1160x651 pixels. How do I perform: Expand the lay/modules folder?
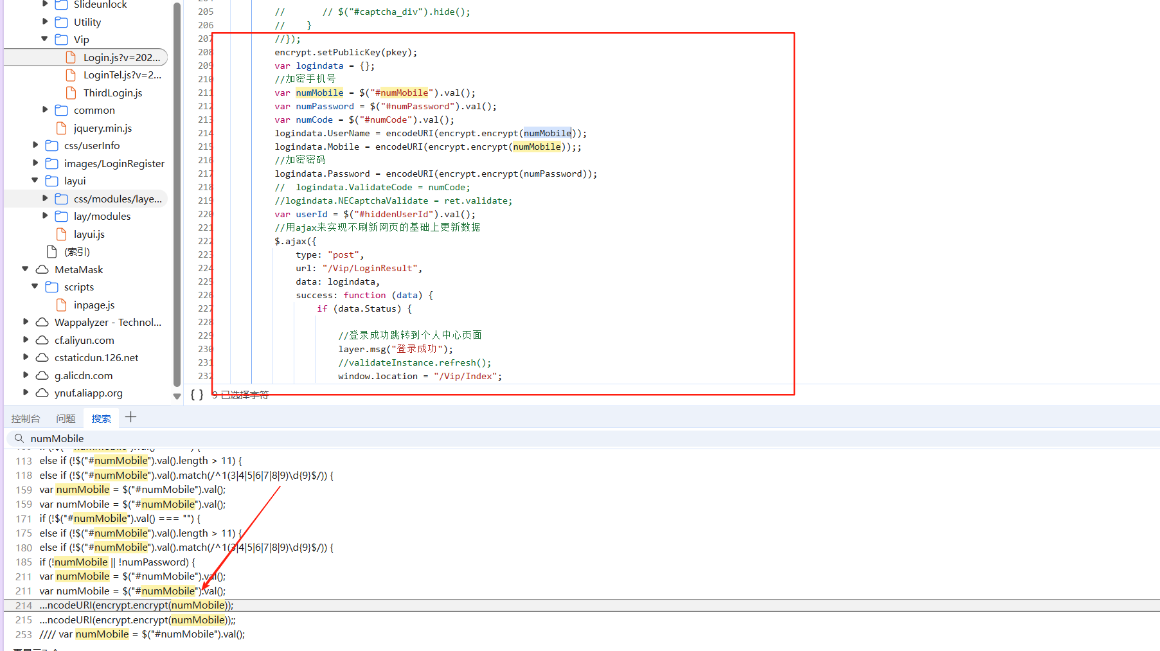tap(44, 216)
